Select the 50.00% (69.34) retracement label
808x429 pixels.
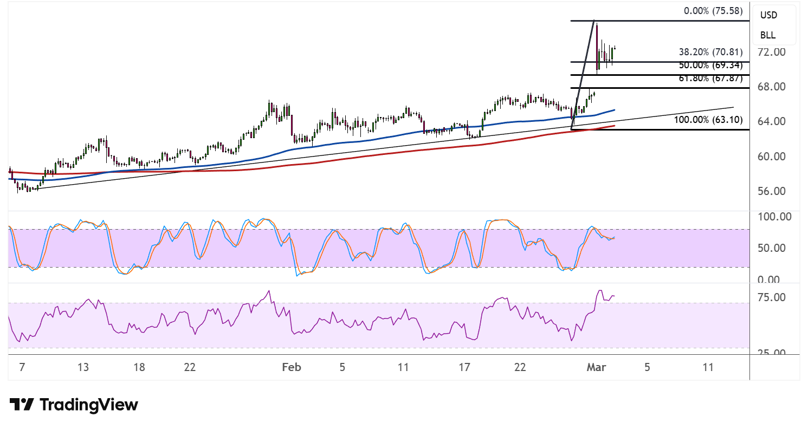point(711,65)
